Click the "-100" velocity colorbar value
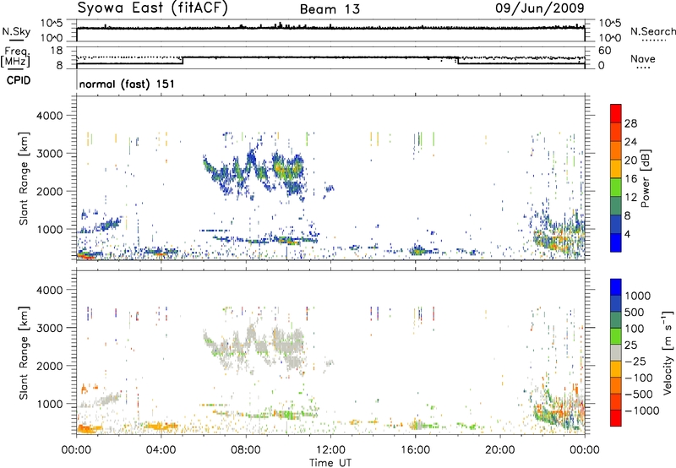 639,378
